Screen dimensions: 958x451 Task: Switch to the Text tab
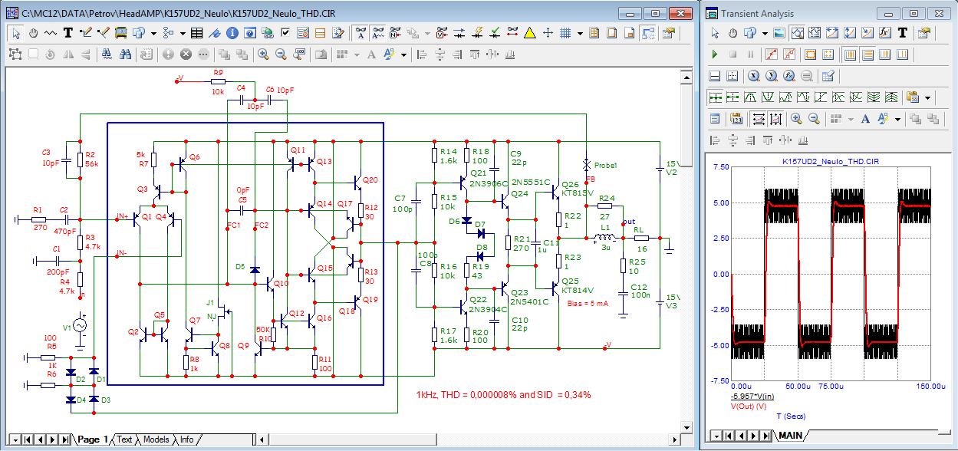point(124,439)
